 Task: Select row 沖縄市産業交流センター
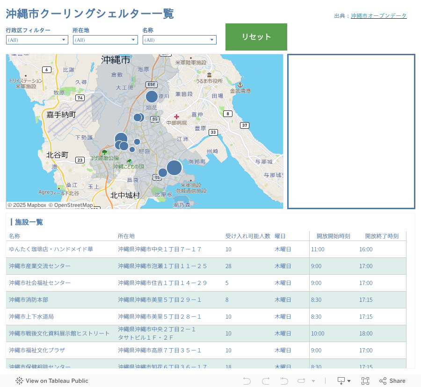[206, 266]
